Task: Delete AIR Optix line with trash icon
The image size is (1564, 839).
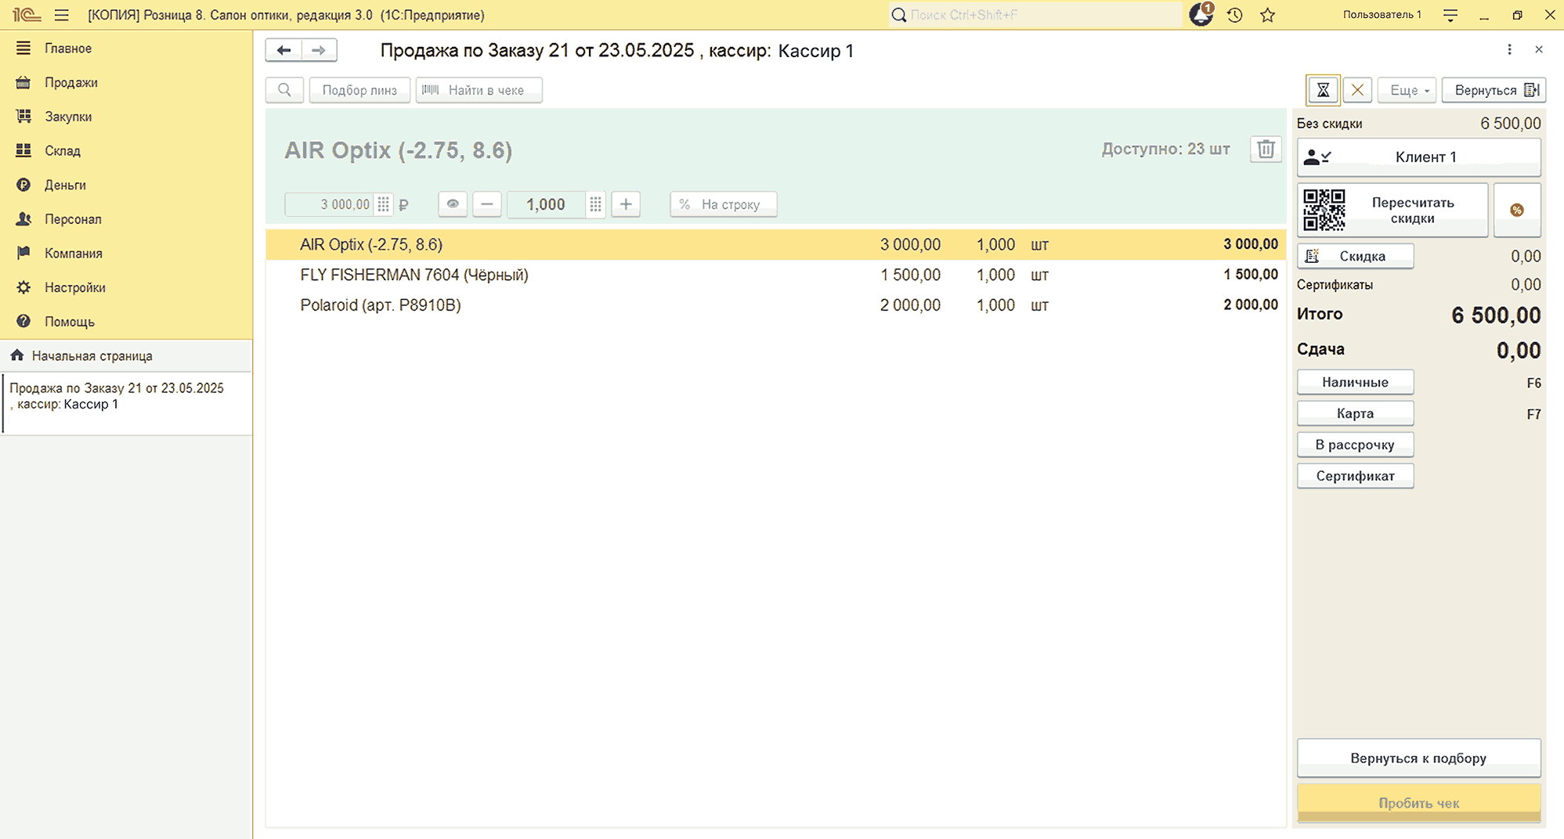Action: click(x=1266, y=149)
